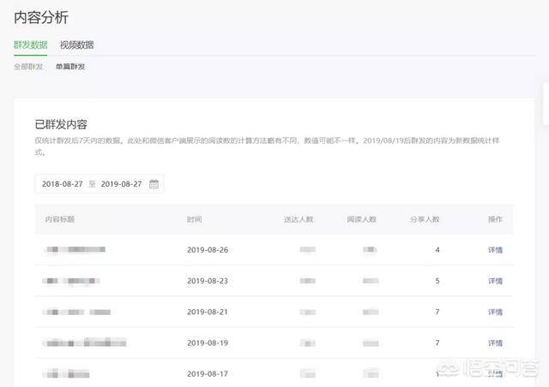Select the 全部群发 sub-tab
The height and width of the screenshot is (387, 549).
tap(28, 66)
